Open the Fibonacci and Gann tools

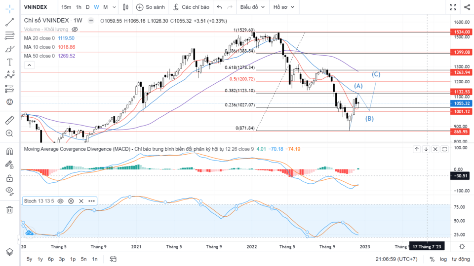coord(10,35)
